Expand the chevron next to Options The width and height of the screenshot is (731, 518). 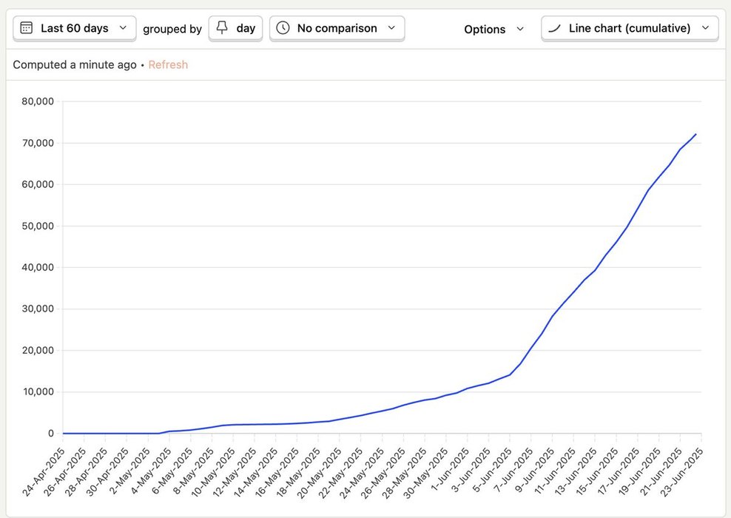(520, 29)
